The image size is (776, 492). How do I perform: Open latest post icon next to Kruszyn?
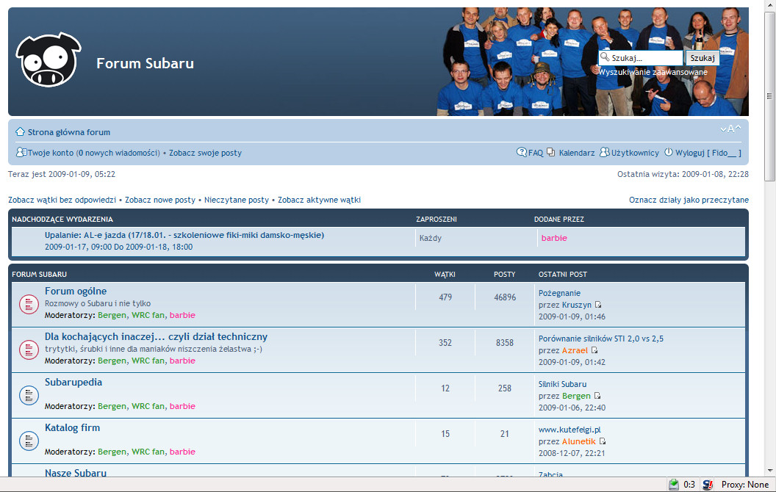click(598, 305)
